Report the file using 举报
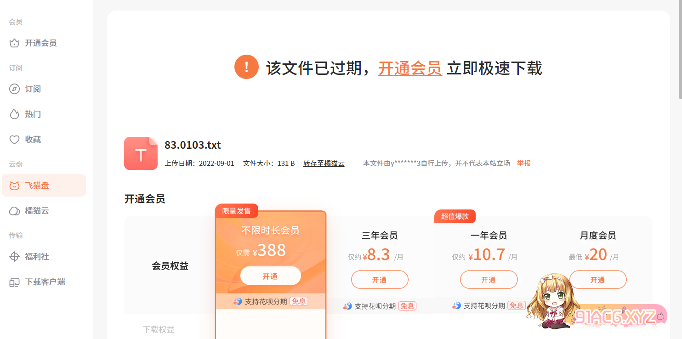This screenshot has width=682, height=339. pos(523,163)
